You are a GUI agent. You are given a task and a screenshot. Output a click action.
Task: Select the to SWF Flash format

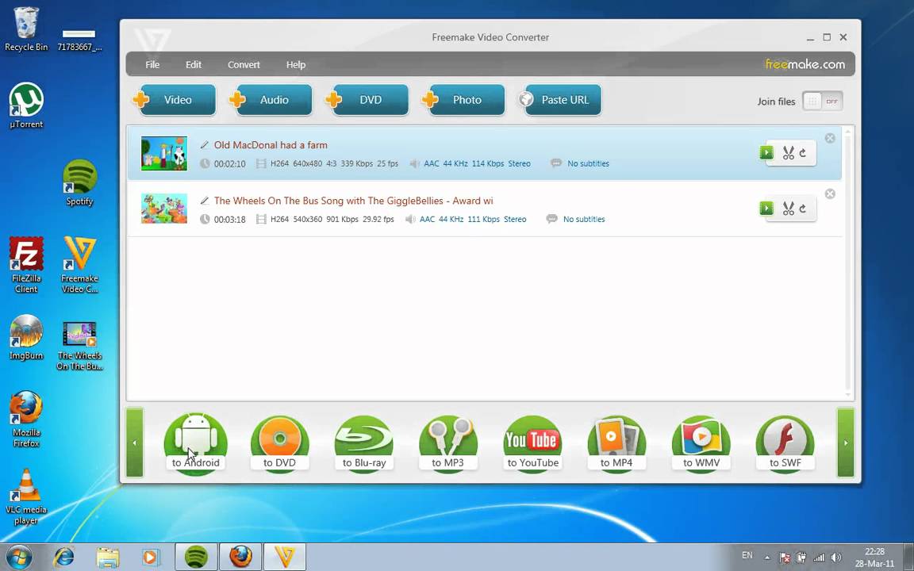tap(785, 444)
